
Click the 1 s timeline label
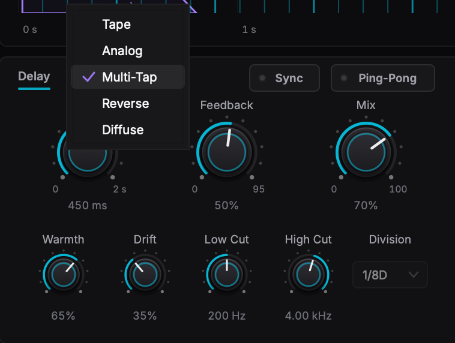249,29
